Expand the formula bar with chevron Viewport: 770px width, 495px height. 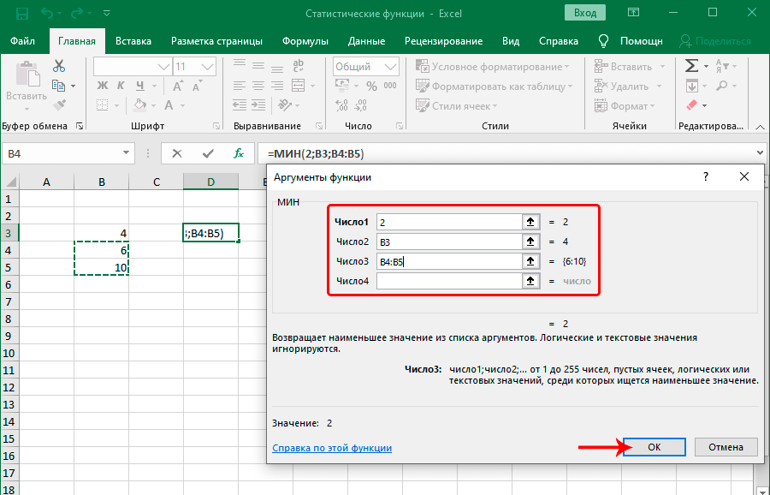click(760, 153)
